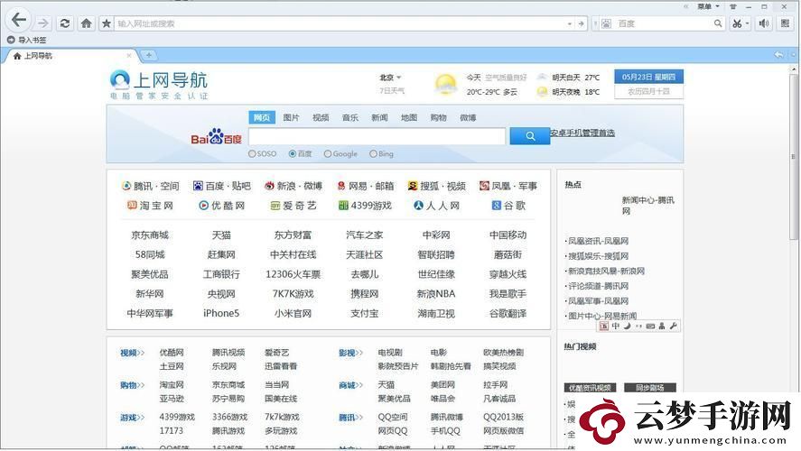Click the blue page search button
The image size is (801, 451).
point(530,136)
